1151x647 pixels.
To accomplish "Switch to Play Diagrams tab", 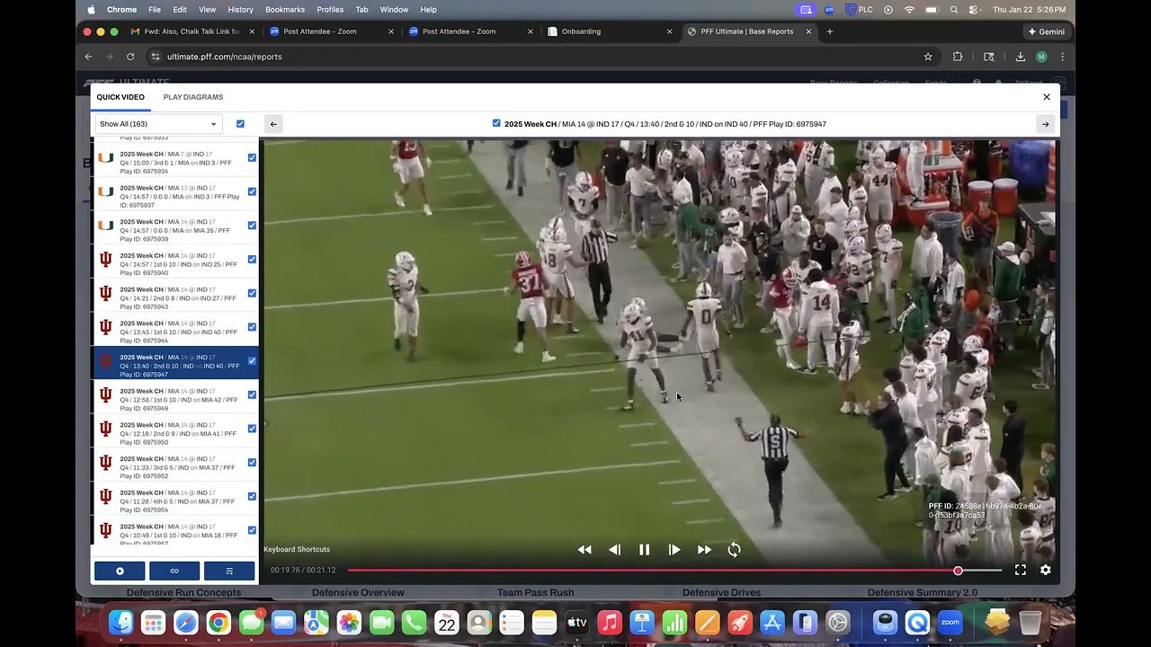I will pos(193,97).
